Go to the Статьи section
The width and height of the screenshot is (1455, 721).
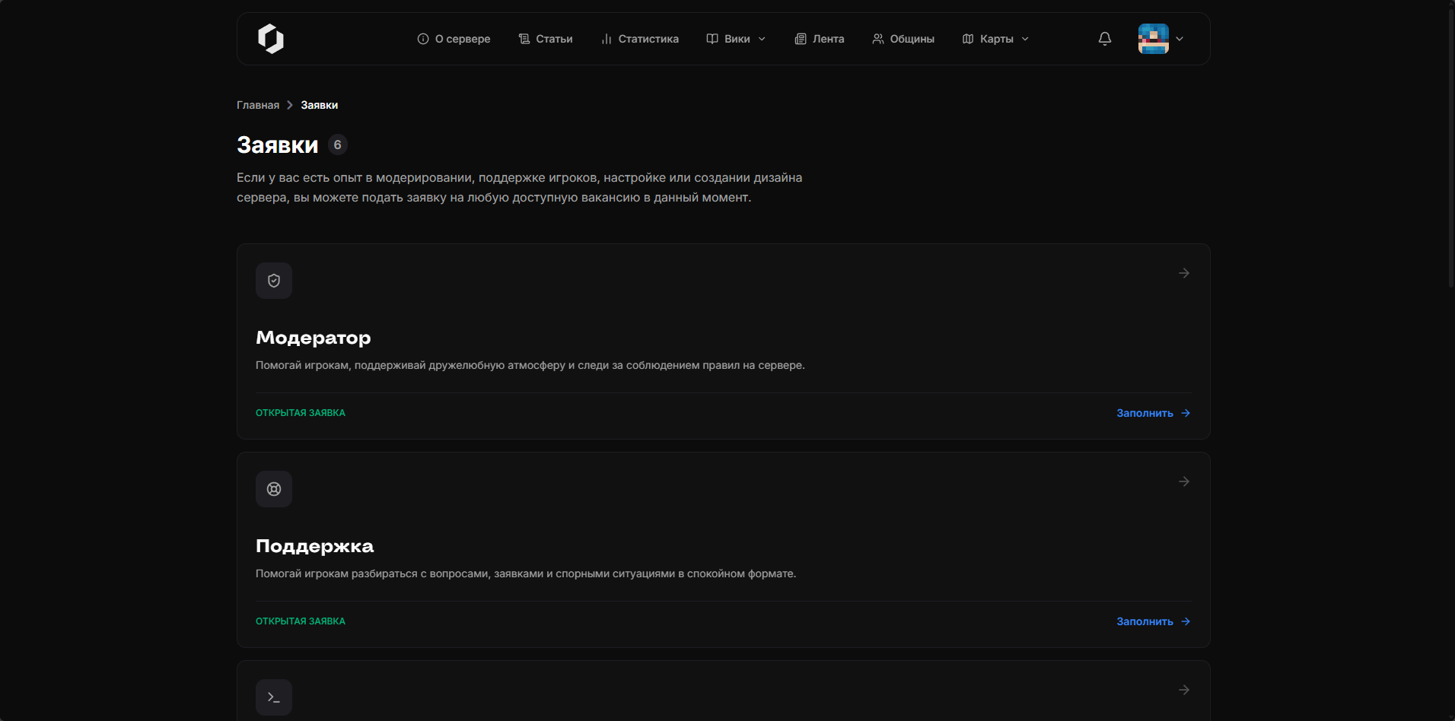pos(546,39)
